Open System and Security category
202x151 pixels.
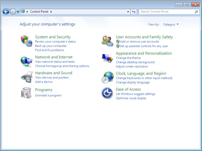coord(53,37)
